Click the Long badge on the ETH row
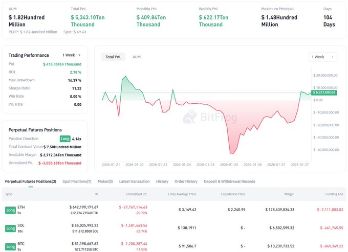 10,210
